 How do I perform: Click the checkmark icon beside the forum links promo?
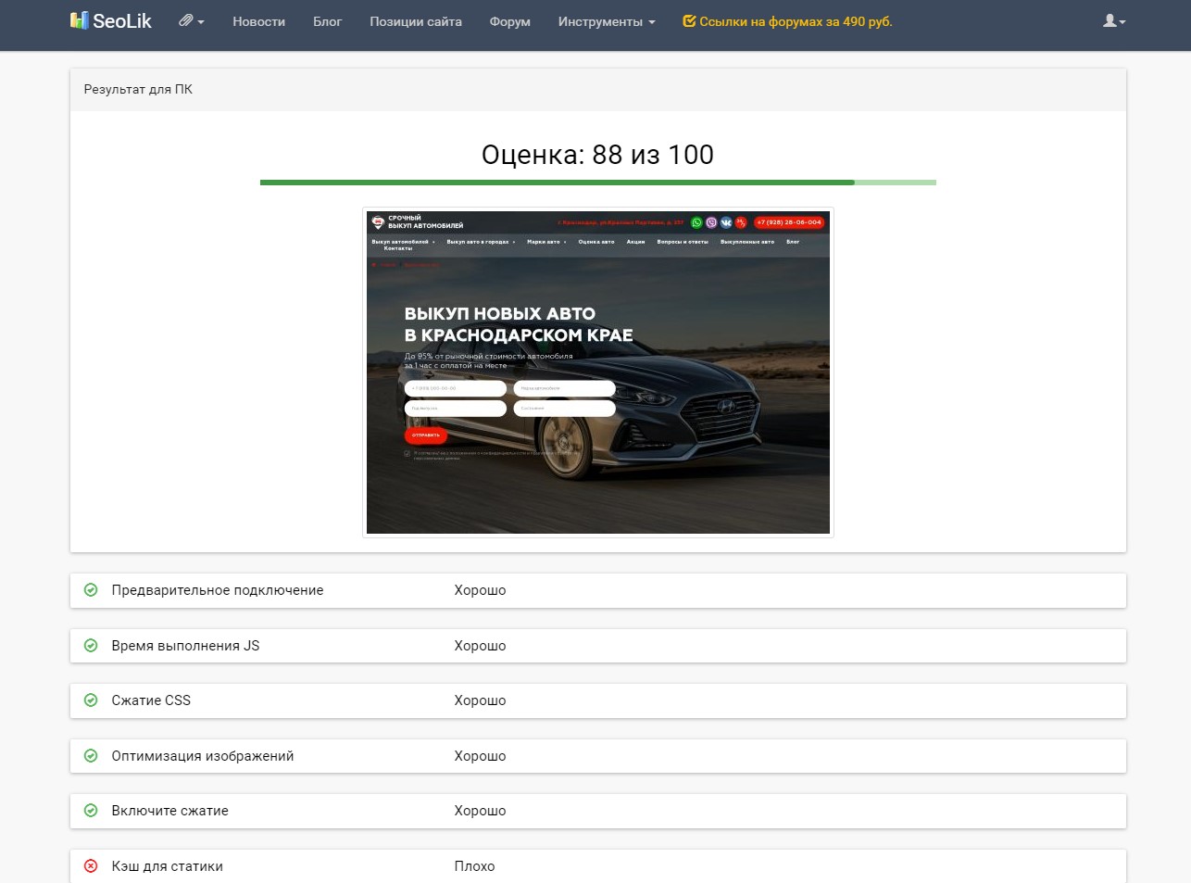pos(689,20)
